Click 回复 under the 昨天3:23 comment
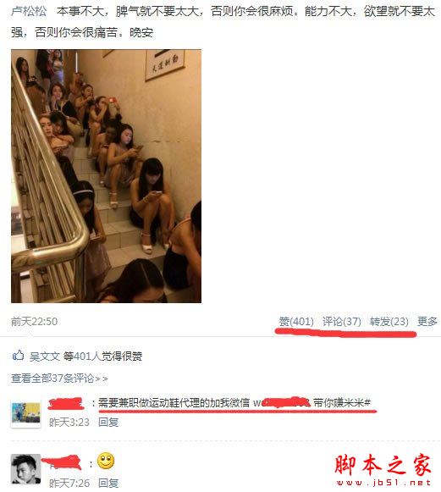This screenshot has width=441, height=492. [108, 422]
